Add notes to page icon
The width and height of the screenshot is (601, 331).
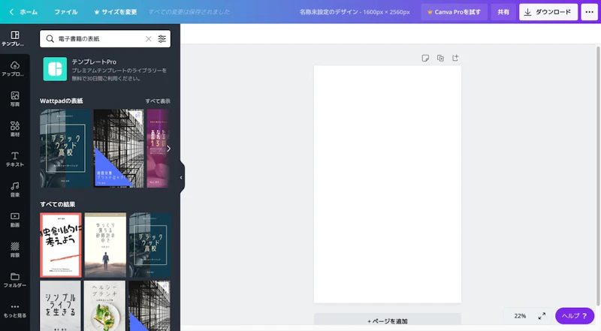pyautogui.click(x=425, y=59)
